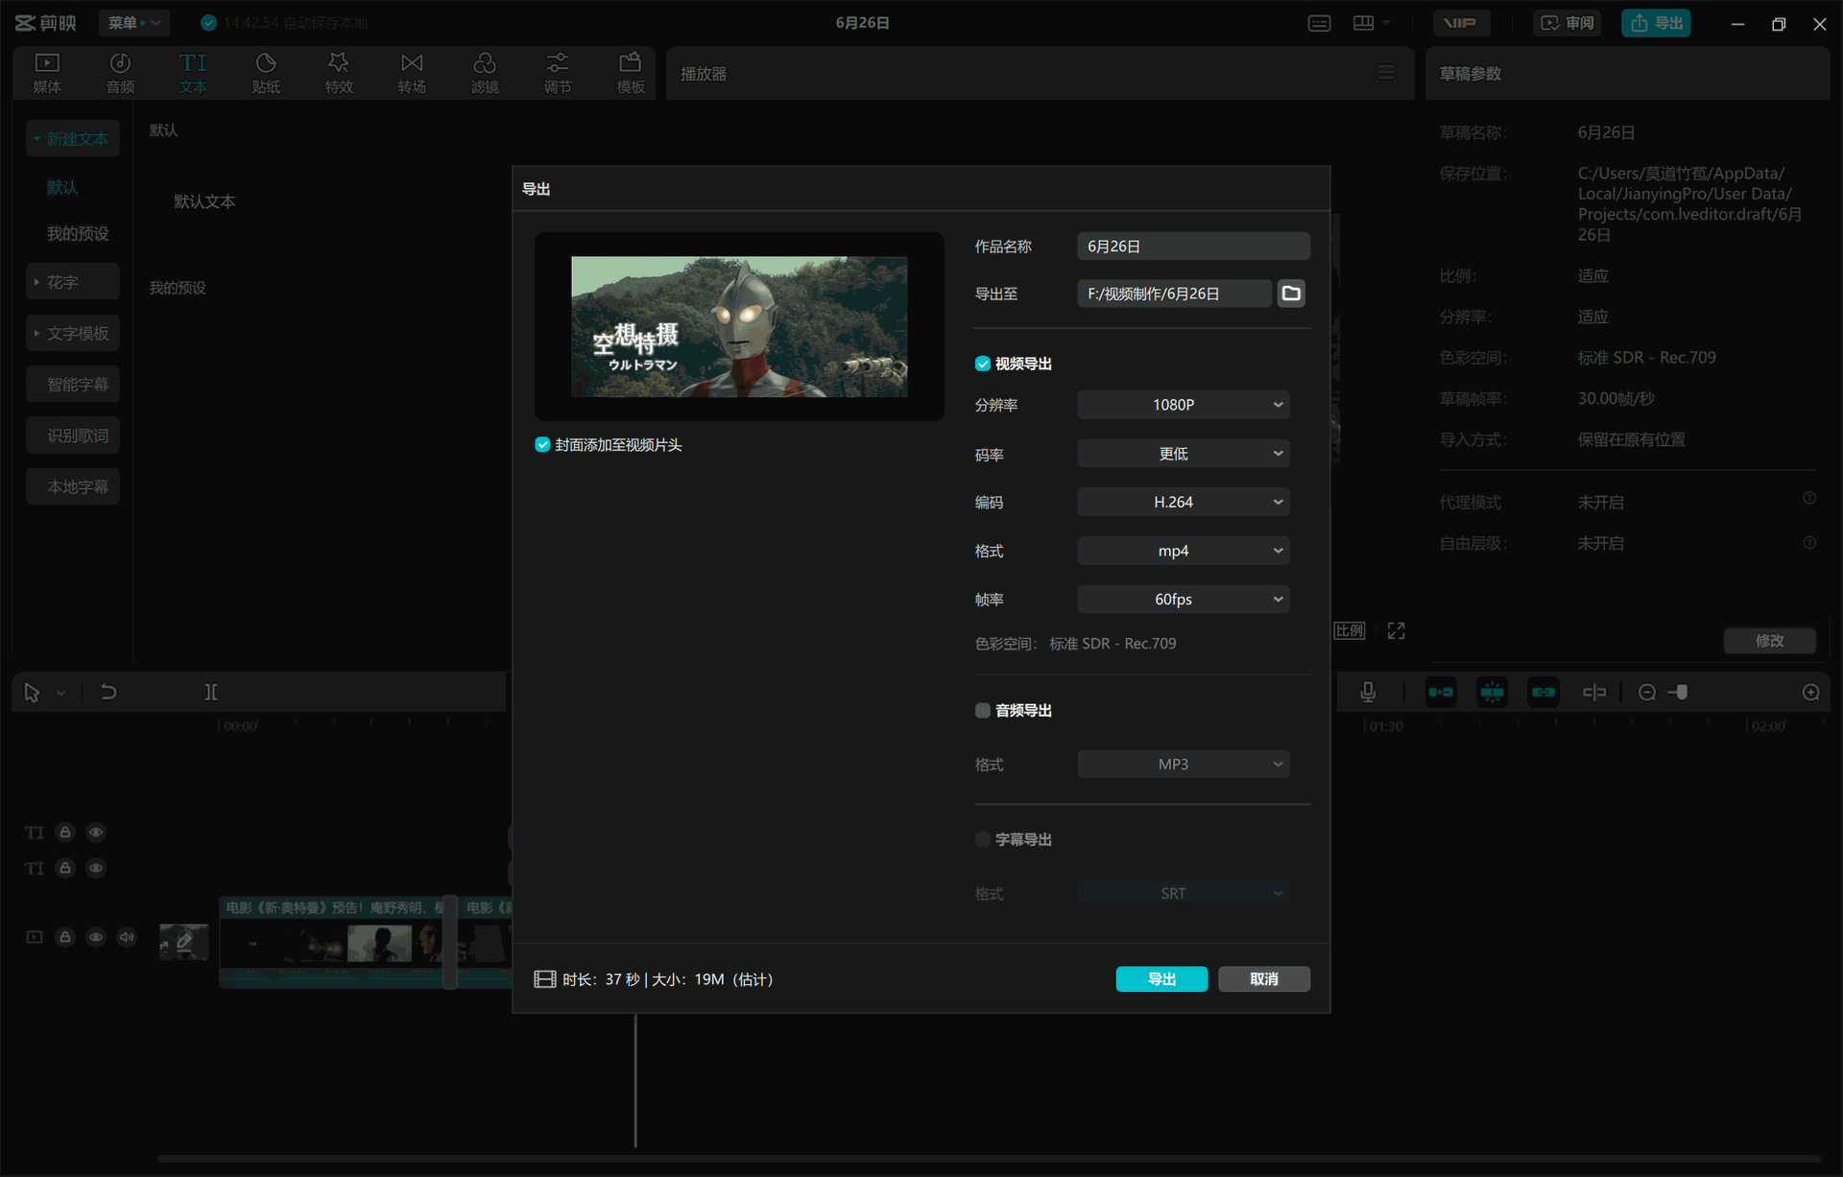Select 本地字幕 in sidebar
Screen dimensions: 1843x1177
tap(73, 487)
